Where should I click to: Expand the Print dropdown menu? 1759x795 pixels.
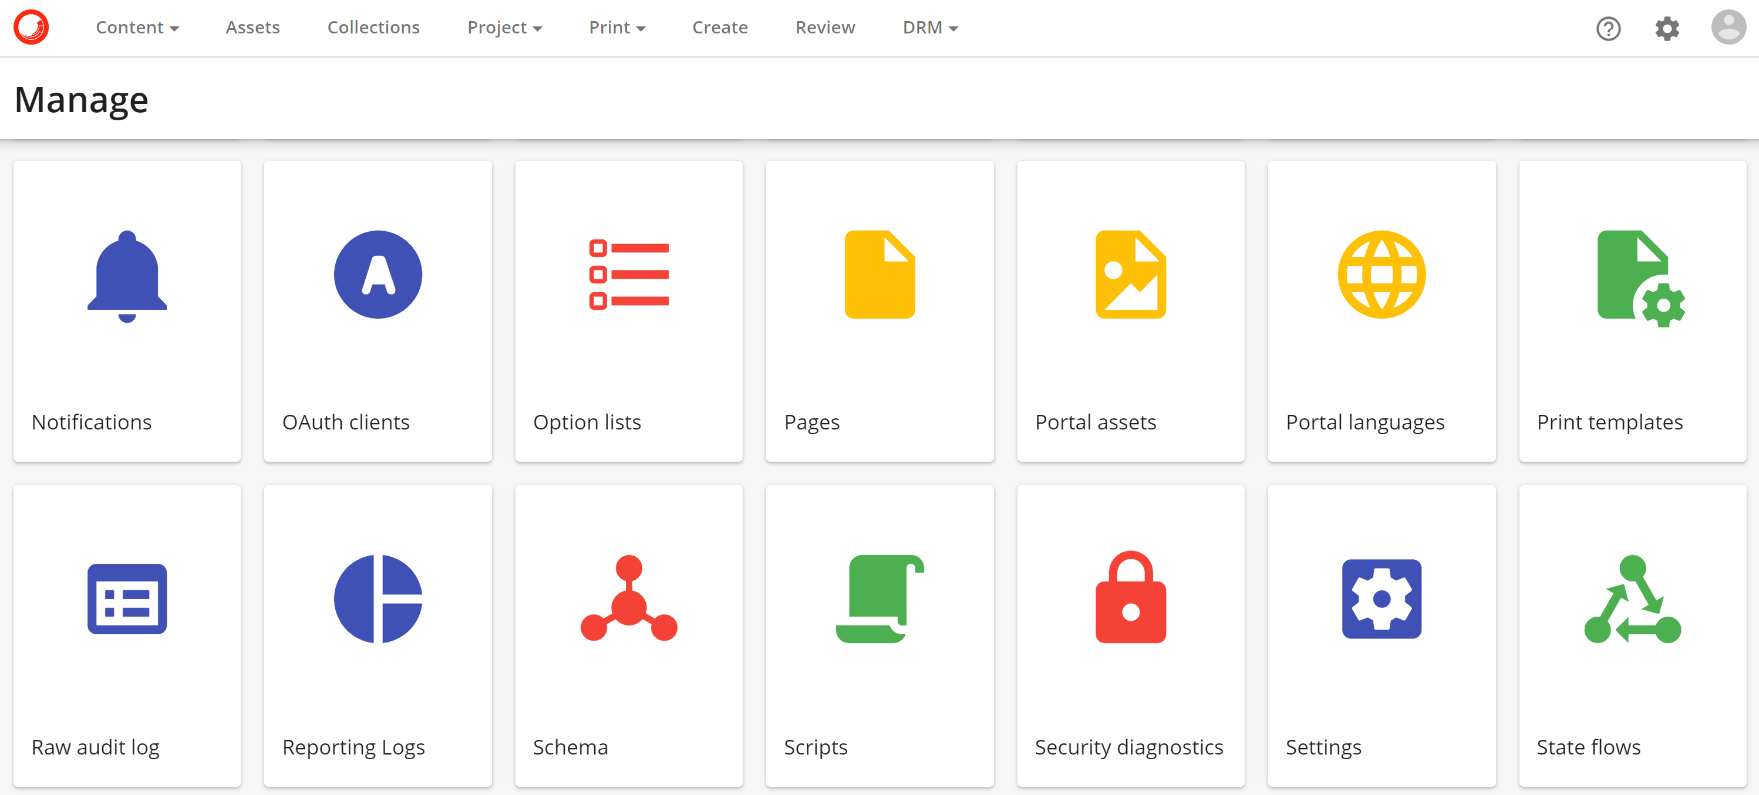pos(617,28)
